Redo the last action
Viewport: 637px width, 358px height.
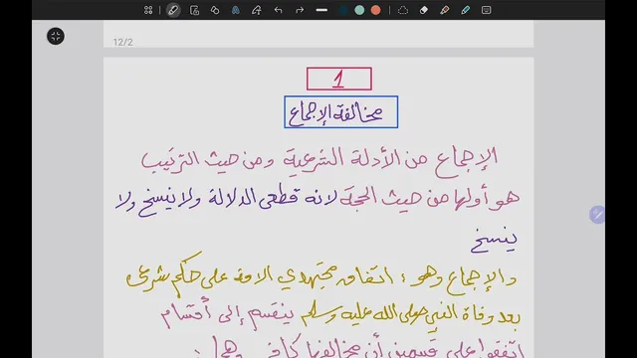point(300,10)
